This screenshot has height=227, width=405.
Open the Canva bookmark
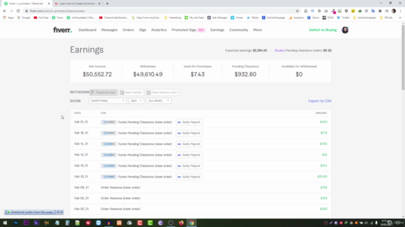click(313, 18)
